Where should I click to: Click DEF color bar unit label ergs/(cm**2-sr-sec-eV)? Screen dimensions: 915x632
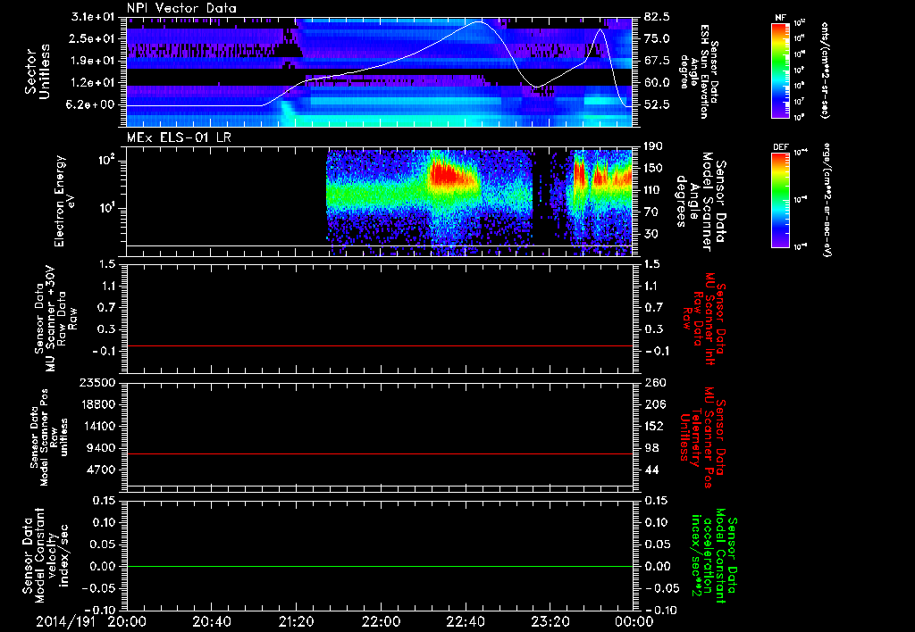[827, 199]
